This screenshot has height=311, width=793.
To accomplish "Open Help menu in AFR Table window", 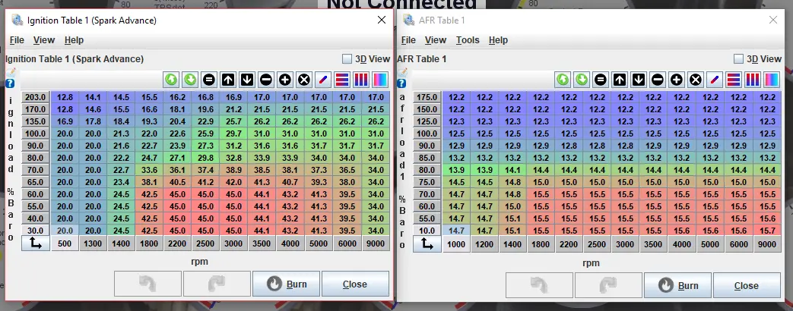I will tap(498, 40).
